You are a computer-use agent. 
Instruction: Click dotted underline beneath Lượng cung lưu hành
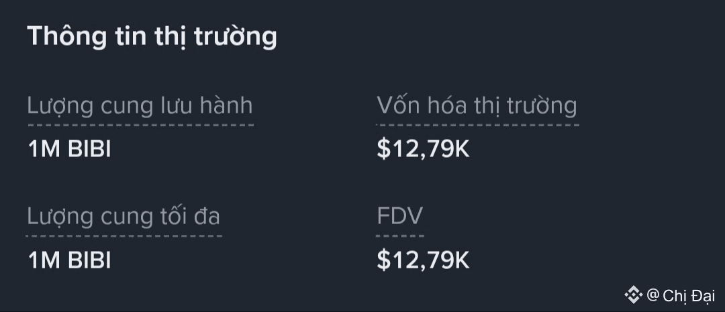pyautogui.click(x=140, y=125)
